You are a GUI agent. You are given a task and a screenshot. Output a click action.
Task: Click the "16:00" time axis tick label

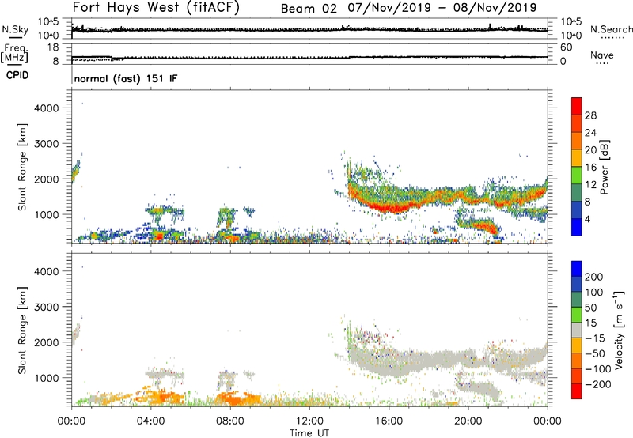(389, 421)
